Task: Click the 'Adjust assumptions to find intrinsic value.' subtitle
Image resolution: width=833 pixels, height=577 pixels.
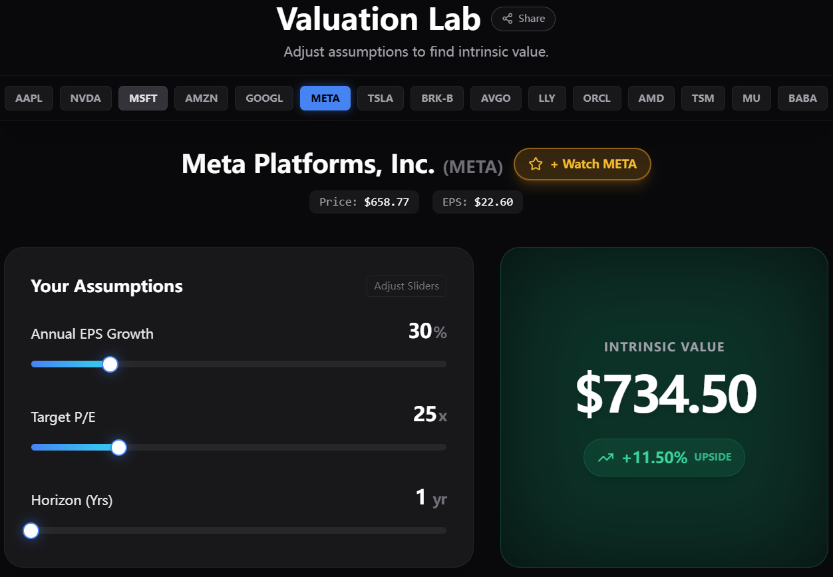Action: [416, 52]
